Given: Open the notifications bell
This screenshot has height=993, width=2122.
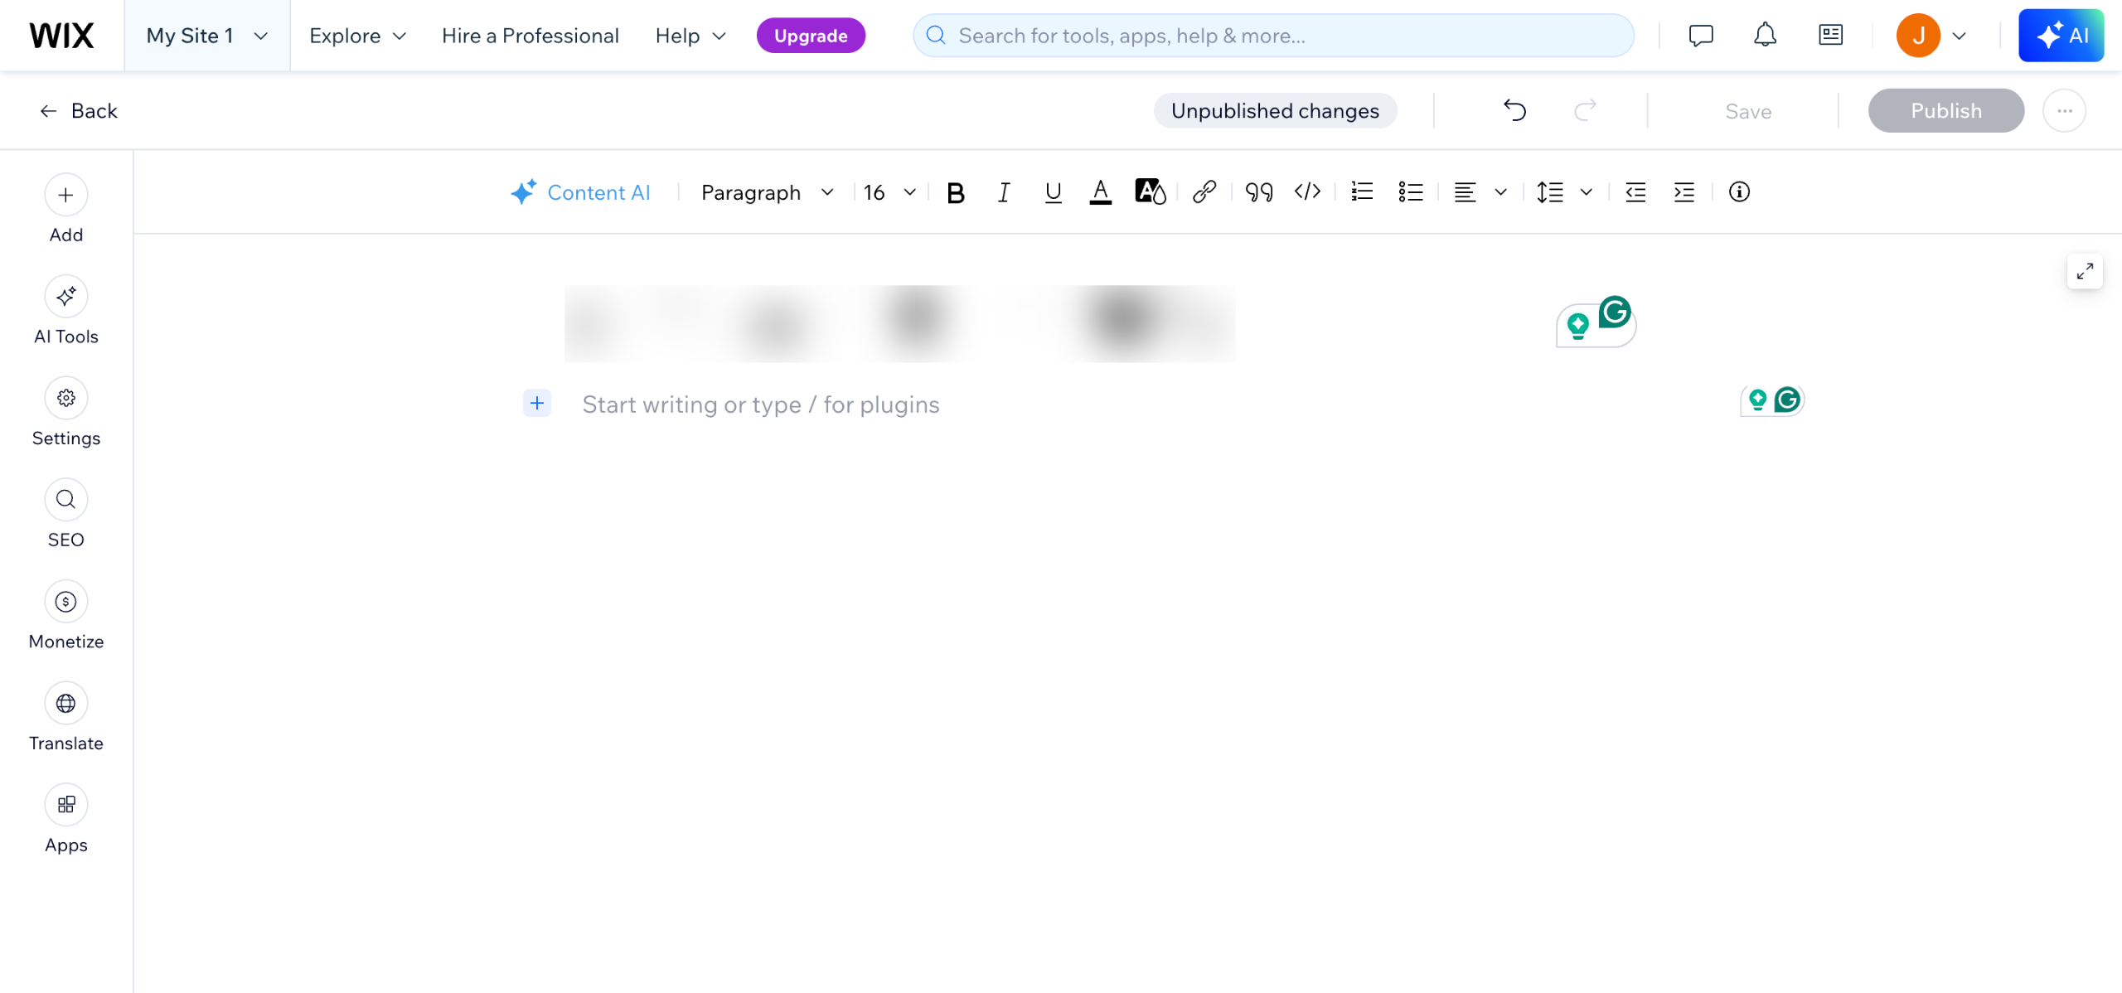Looking at the screenshot, I should pyautogui.click(x=1765, y=35).
